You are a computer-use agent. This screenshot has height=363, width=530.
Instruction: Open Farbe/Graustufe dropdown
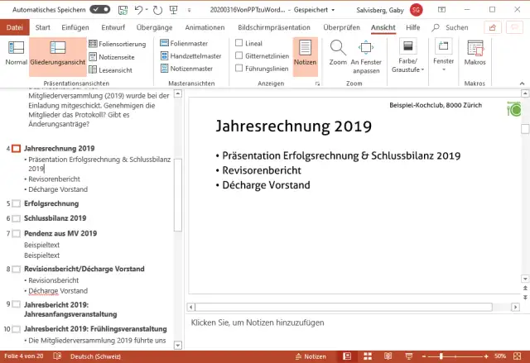(x=407, y=56)
